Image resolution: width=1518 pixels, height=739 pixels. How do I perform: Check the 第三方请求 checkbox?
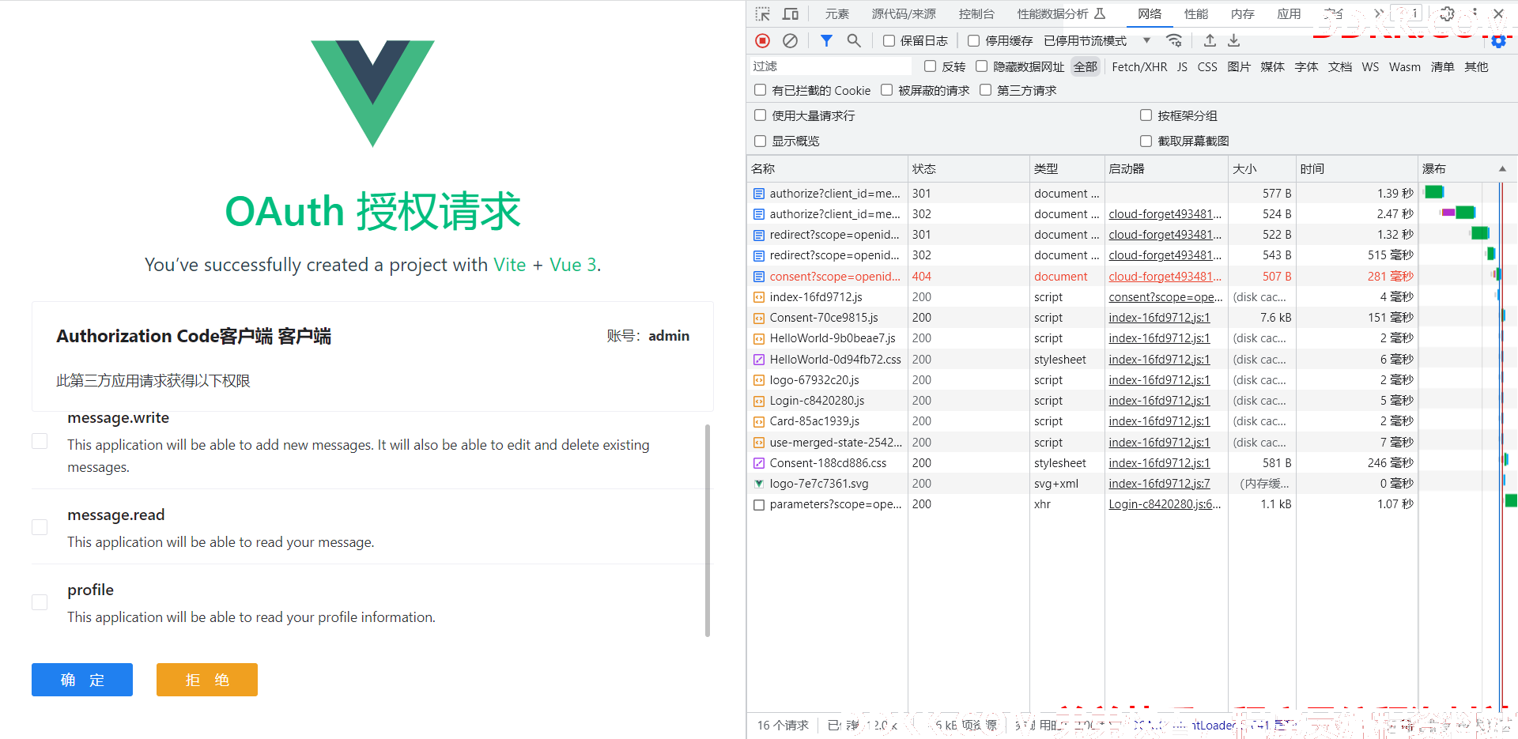pyautogui.click(x=986, y=90)
